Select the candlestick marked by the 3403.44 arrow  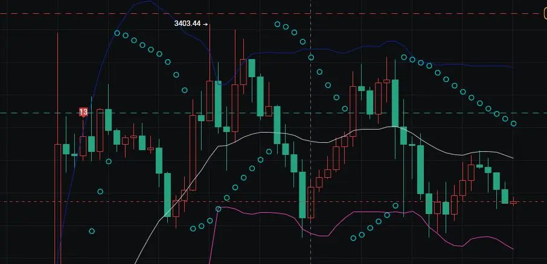pyautogui.click(x=210, y=101)
